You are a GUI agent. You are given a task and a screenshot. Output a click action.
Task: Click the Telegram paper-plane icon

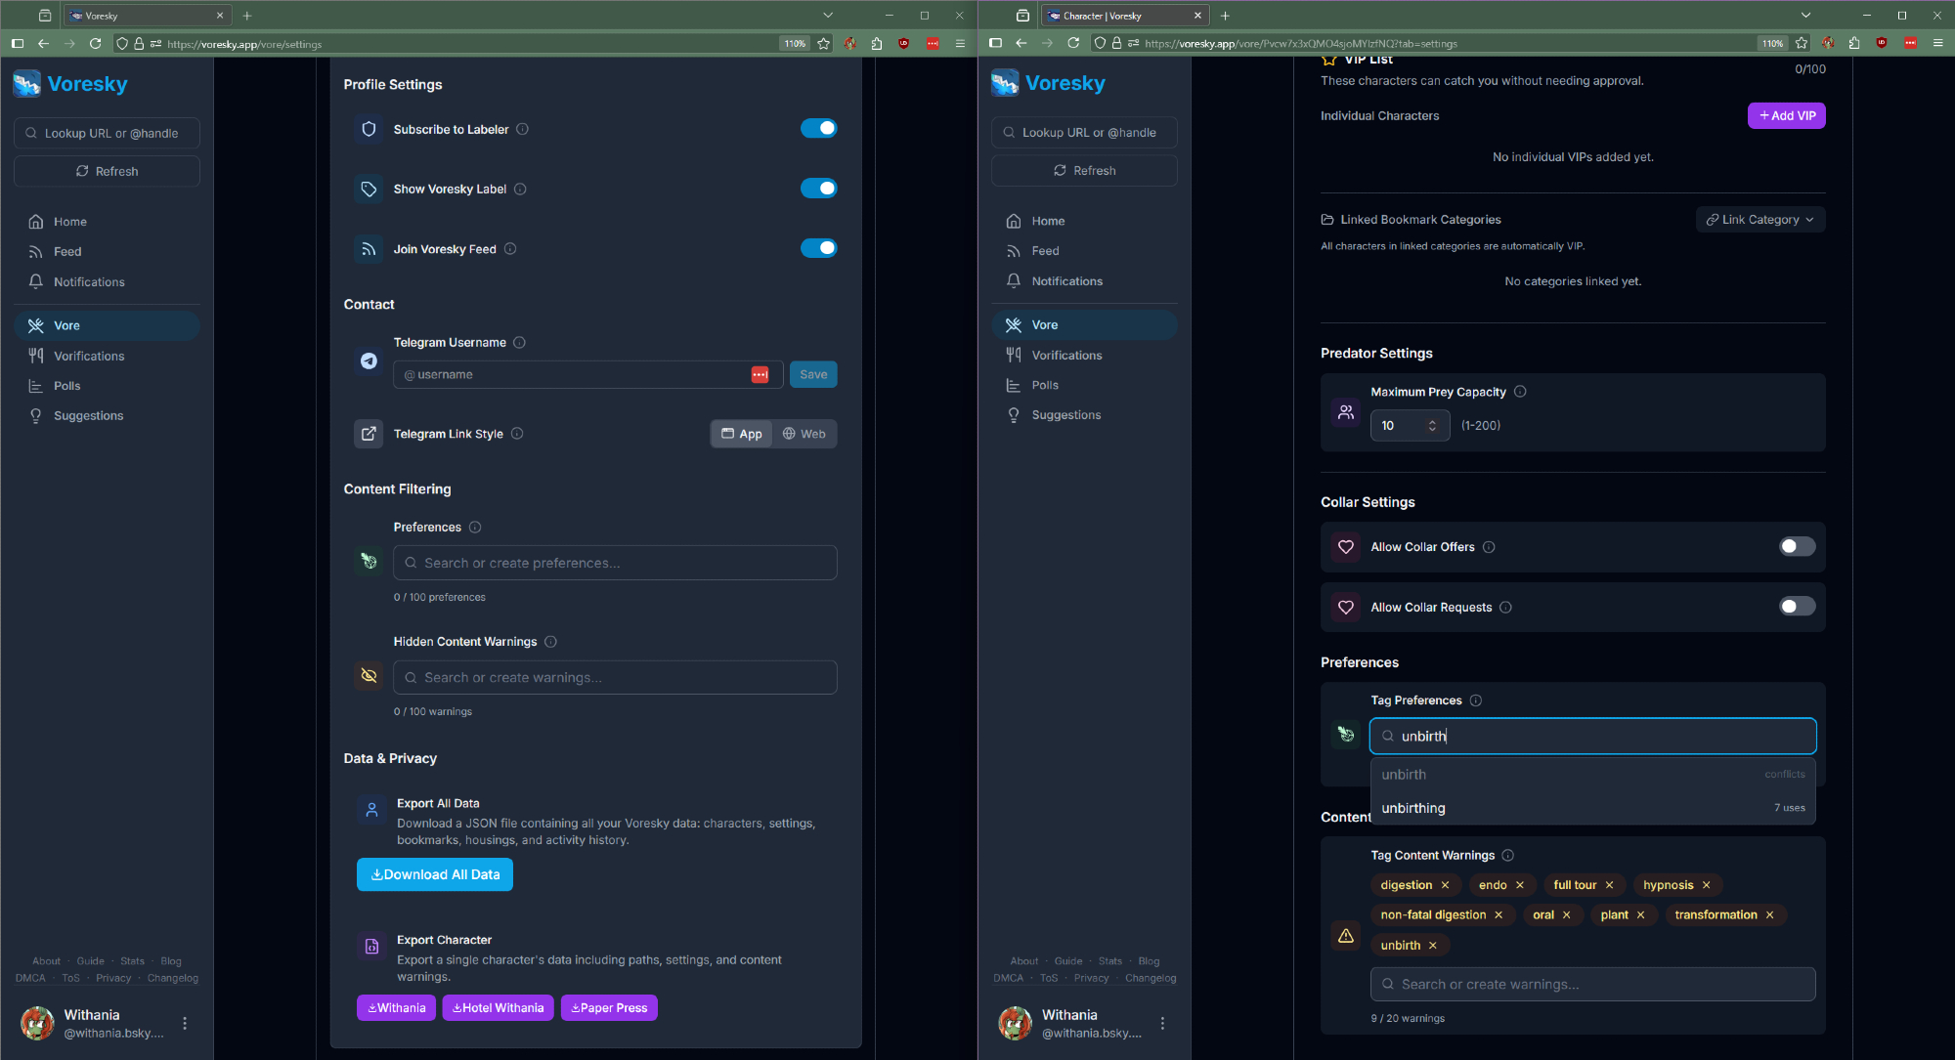click(x=369, y=361)
